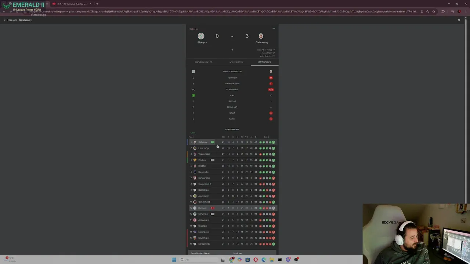This screenshot has width=470, height=264.
Task: Click the Beşiktaş team crest in the standings
Action: (x=195, y=166)
